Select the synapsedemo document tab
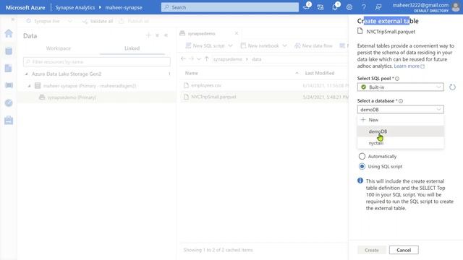The image size is (463, 260). click(202, 34)
